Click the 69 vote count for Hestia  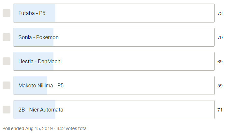coord(220,62)
